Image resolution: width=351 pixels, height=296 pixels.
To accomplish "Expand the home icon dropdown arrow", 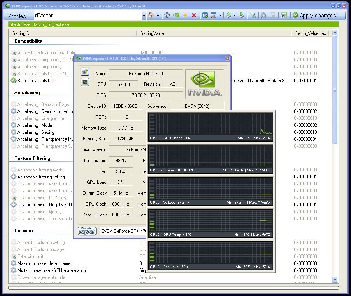I will pyautogui.click(x=157, y=15).
